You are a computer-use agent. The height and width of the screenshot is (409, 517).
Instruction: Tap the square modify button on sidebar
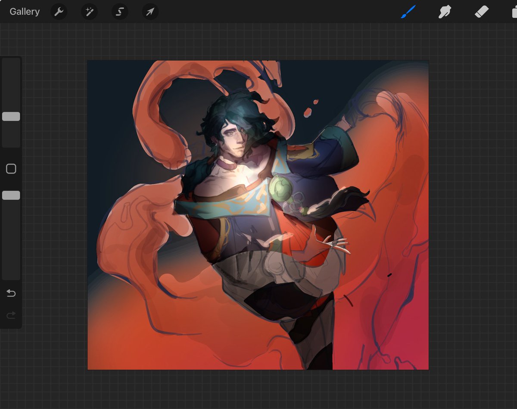pos(11,169)
